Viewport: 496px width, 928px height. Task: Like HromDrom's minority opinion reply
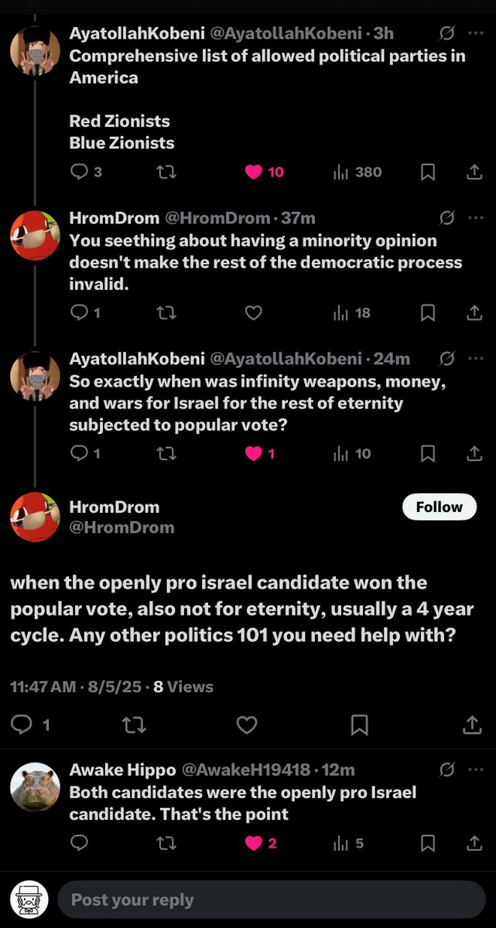[x=253, y=313]
